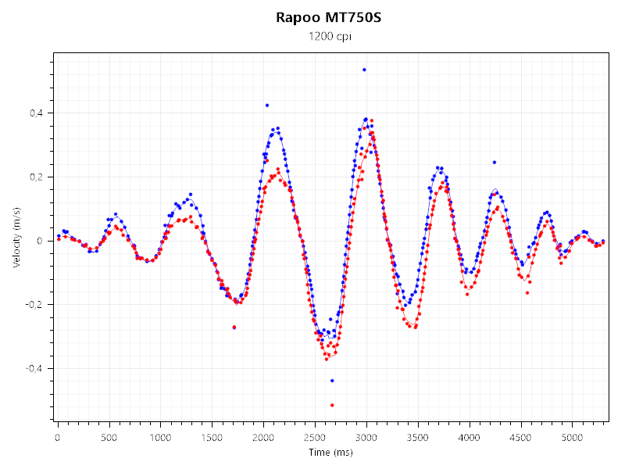Click the 500 time axis tick label
This screenshot has height=469, width=625.
(109, 438)
